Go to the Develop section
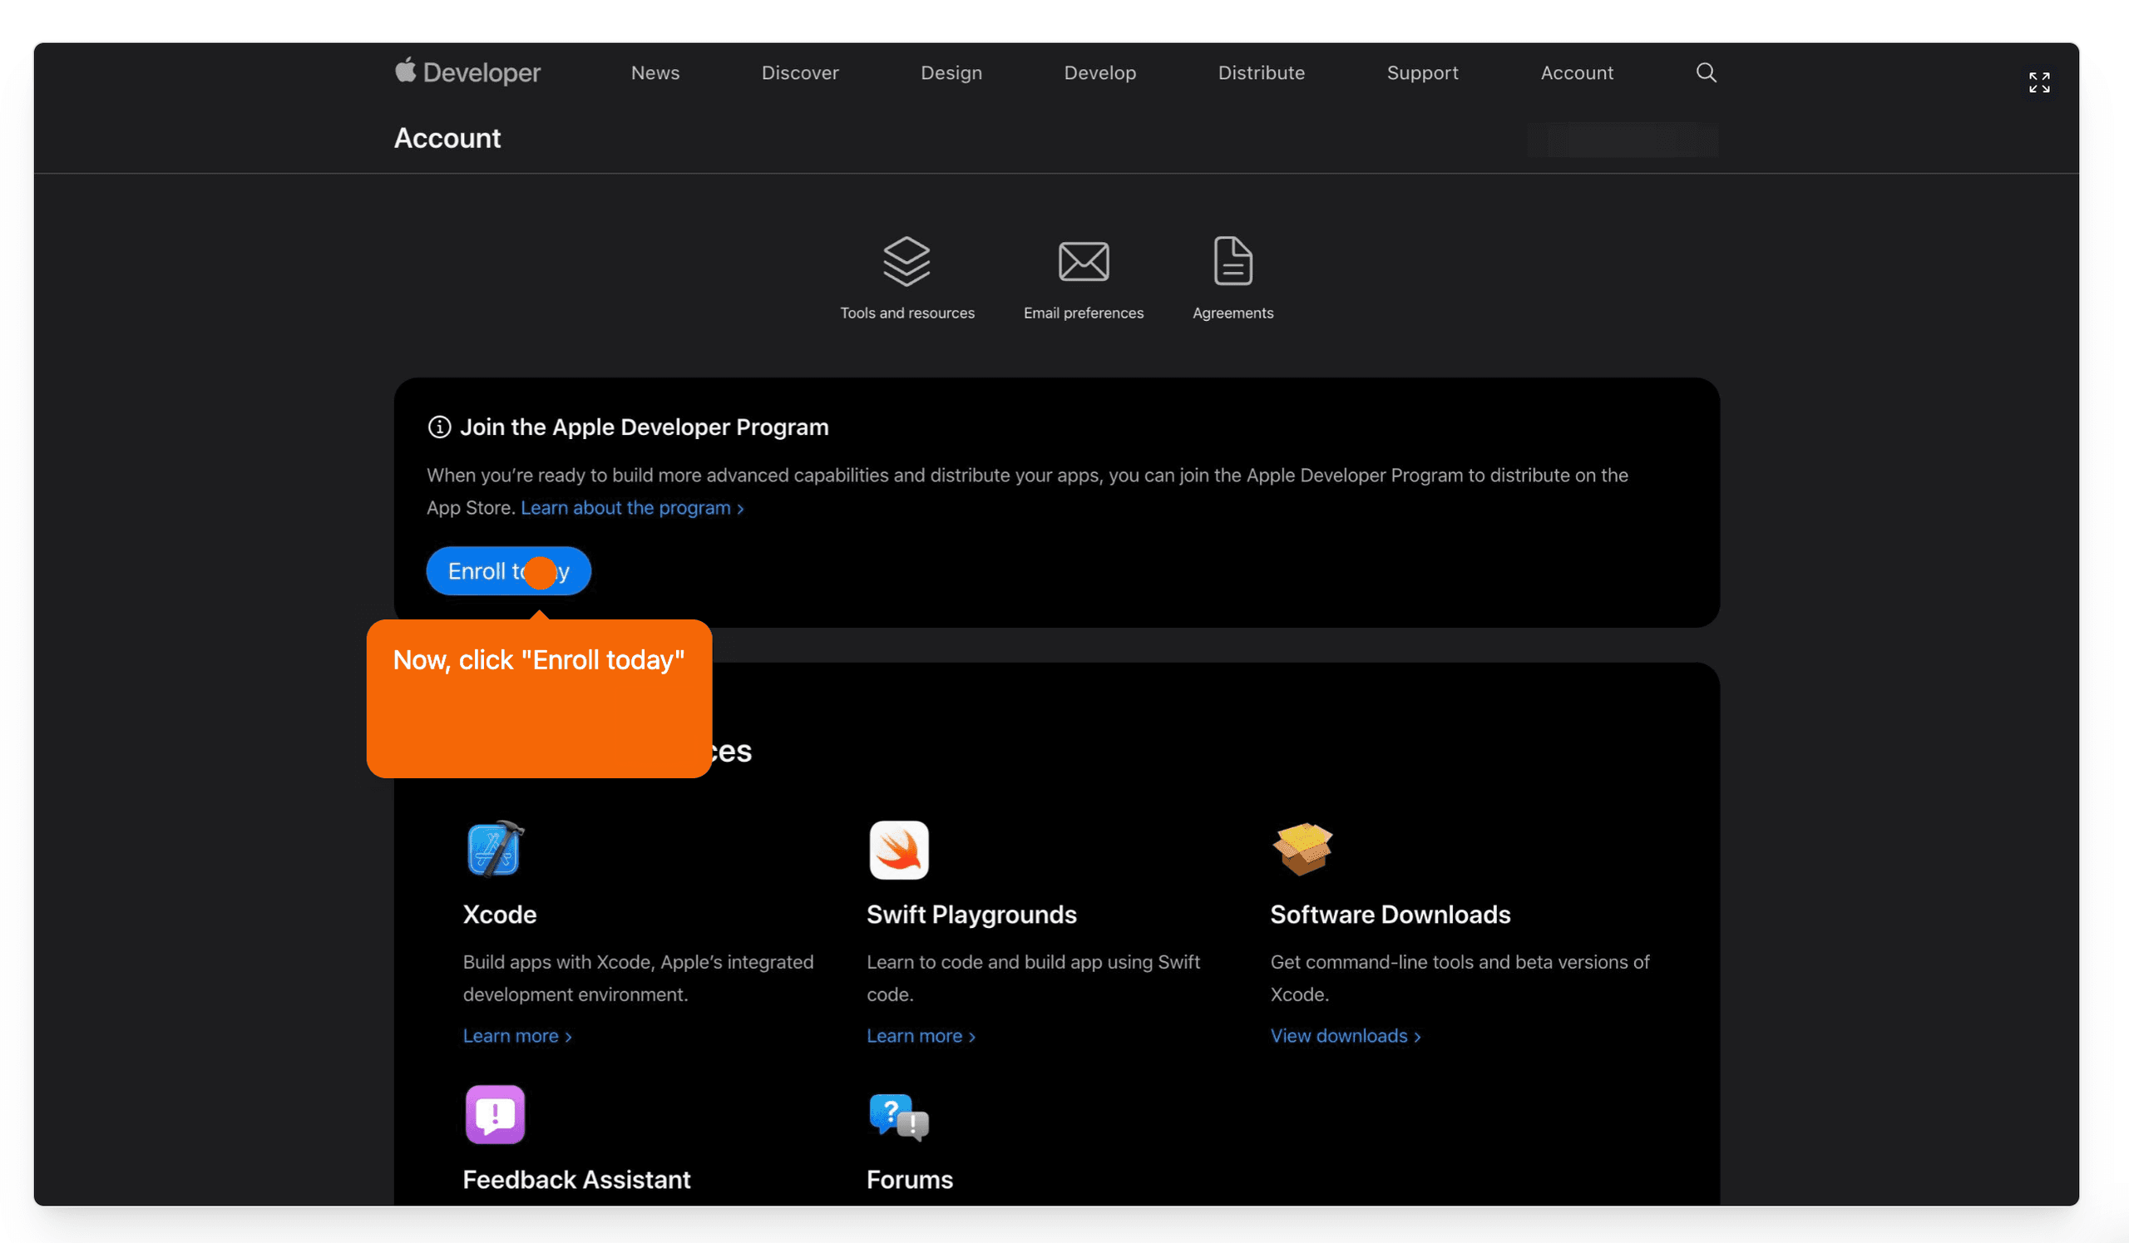 coord(1099,72)
